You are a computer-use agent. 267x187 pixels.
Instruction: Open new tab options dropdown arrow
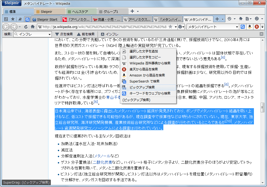[x=222, y=19]
